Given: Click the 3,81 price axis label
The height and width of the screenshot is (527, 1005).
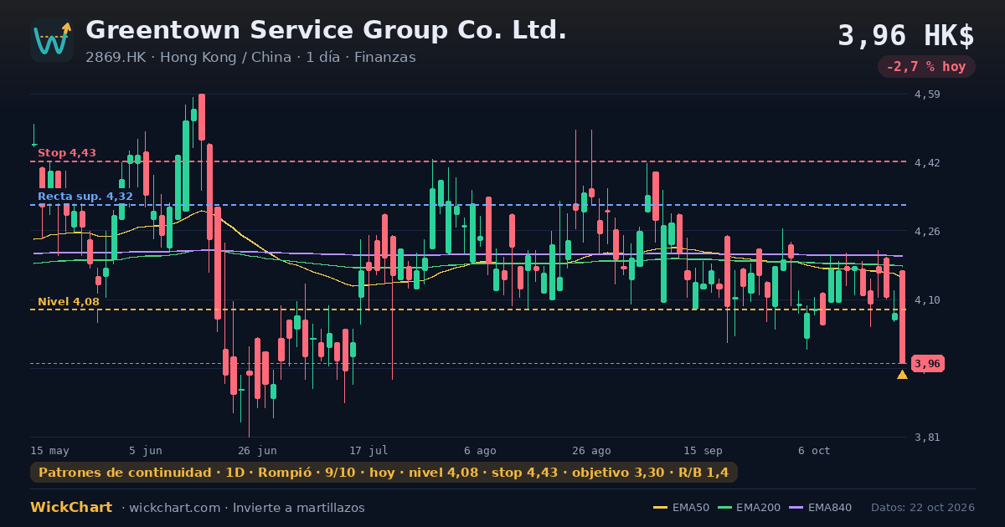Looking at the screenshot, I should 927,437.
